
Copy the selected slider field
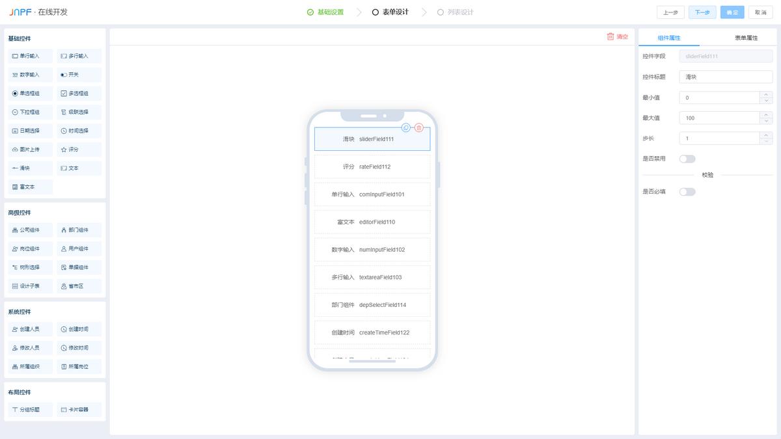coord(406,128)
